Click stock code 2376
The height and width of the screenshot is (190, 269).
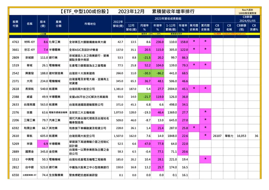click(15, 113)
